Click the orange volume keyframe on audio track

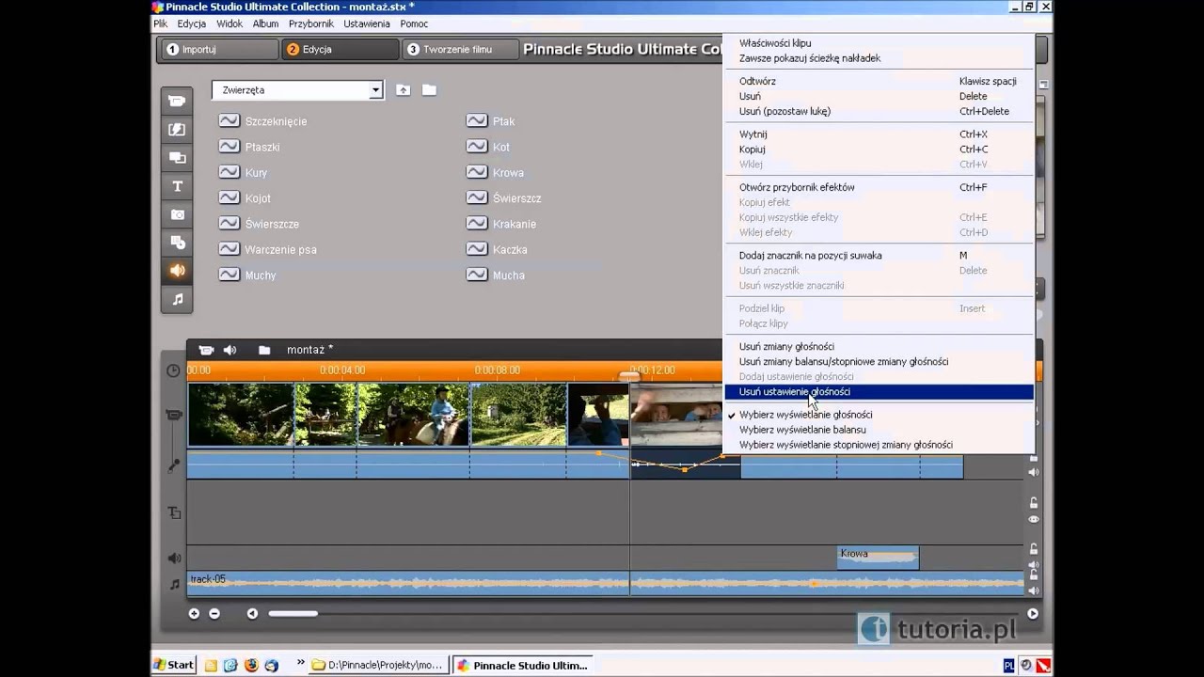pyautogui.click(x=685, y=468)
